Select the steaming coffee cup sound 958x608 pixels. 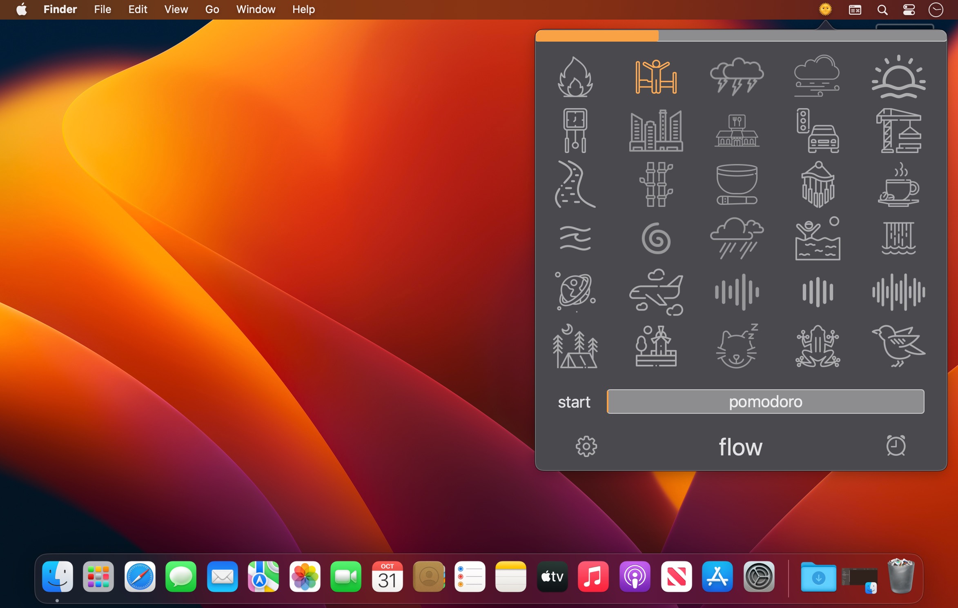(x=898, y=184)
